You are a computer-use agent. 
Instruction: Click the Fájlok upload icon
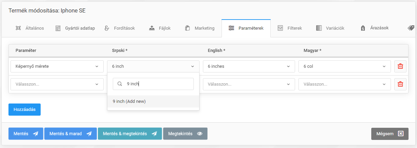152,28
